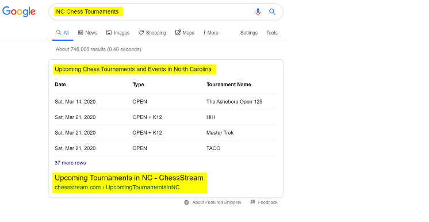Click the Master Trek tournament entry

tap(220, 133)
